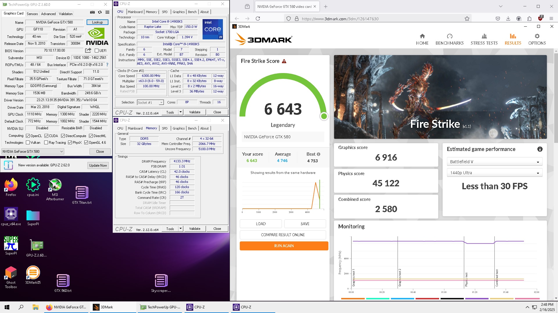The image size is (558, 313).
Task: Launch Ghost Toolbox from desktop
Action: click(x=11, y=277)
